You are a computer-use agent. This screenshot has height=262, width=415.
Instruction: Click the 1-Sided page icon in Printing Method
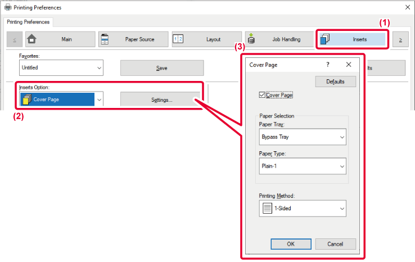(268, 208)
